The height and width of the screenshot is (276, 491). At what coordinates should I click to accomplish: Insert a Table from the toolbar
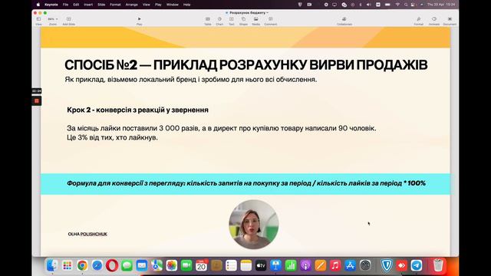(x=208, y=21)
